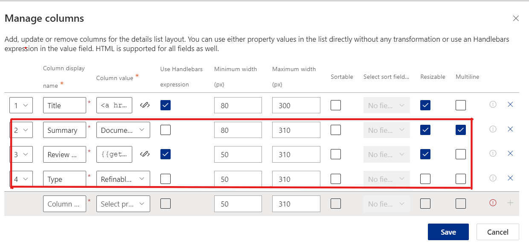The image size is (529, 247).
Task: Enable Sortable for the Title column
Action: tap(336, 105)
